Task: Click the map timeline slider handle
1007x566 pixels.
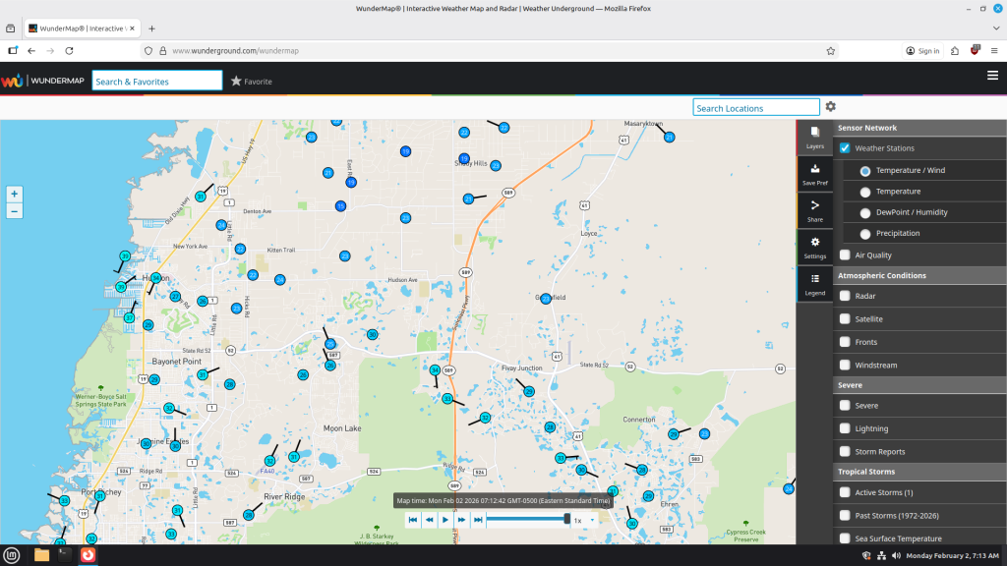Action: 566,519
